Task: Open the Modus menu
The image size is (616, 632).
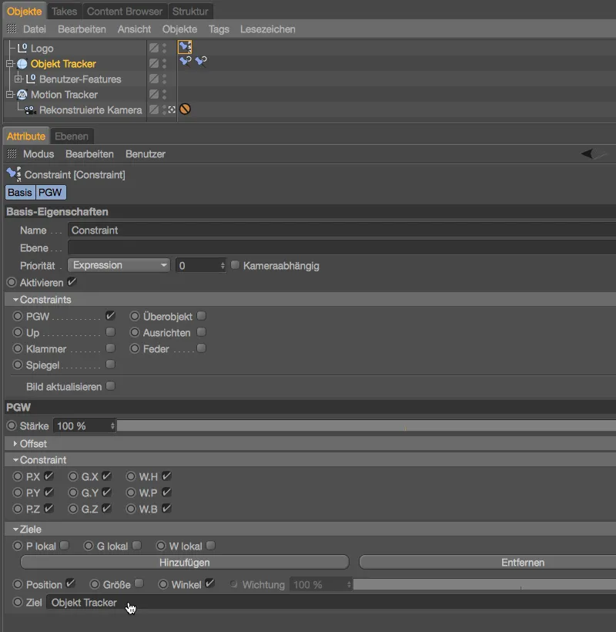Action: pos(38,154)
